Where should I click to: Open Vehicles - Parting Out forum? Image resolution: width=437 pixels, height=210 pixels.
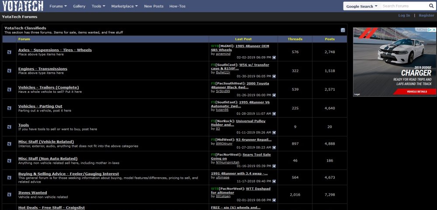tap(40, 106)
